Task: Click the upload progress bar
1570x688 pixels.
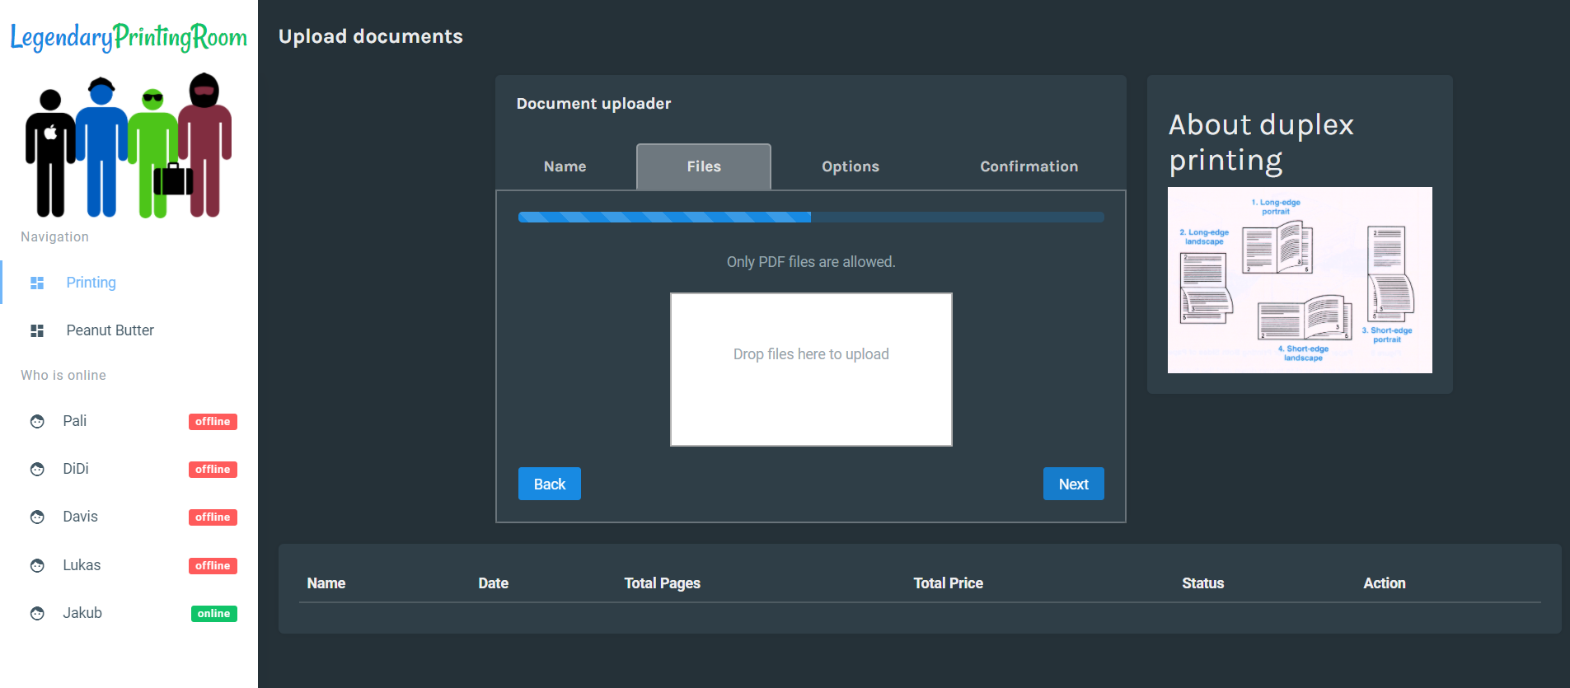Action: (x=811, y=218)
